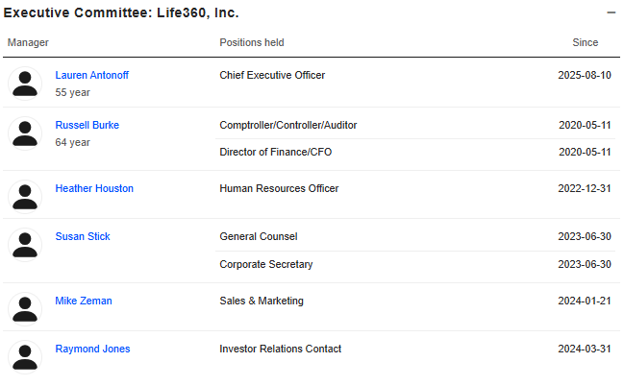
Task: Open Lauren Antonoff's profile link
Action: click(x=92, y=75)
